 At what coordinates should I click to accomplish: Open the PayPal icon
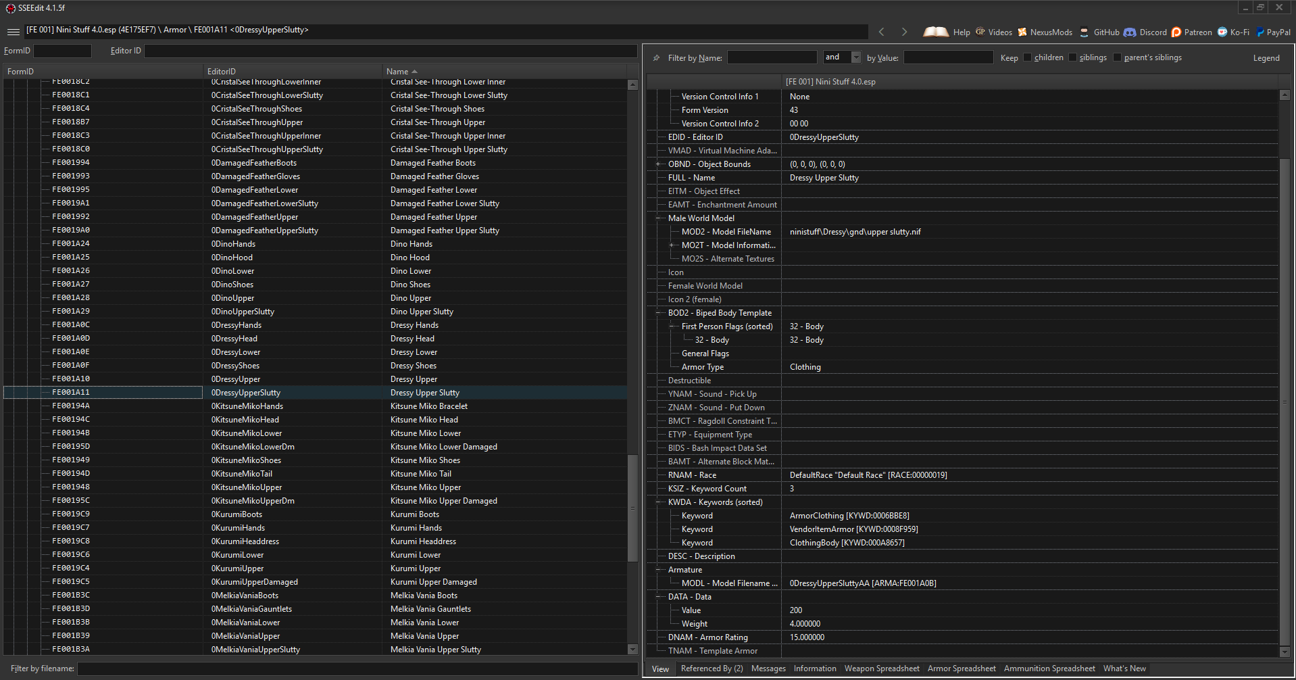pyautogui.click(x=1260, y=32)
